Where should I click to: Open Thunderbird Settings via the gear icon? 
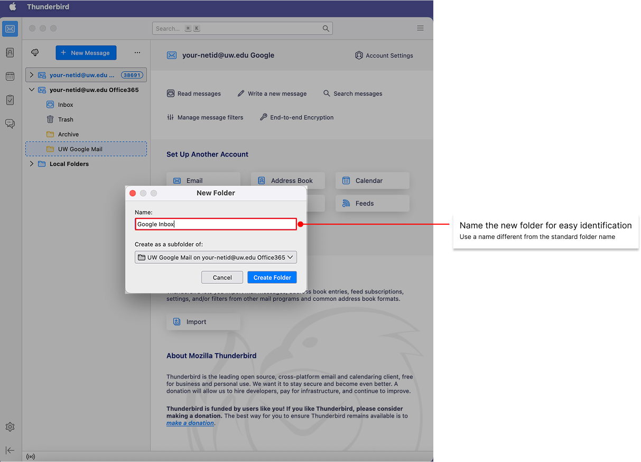click(x=10, y=427)
